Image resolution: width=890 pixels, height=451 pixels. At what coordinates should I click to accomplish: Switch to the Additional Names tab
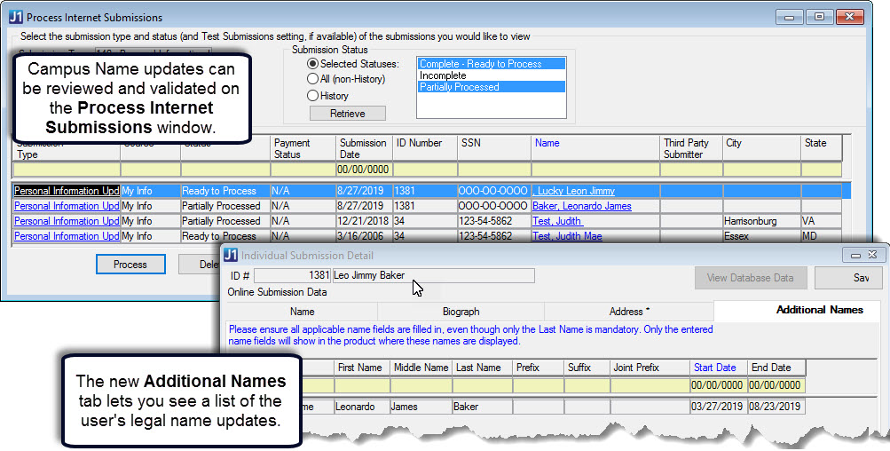(x=818, y=310)
